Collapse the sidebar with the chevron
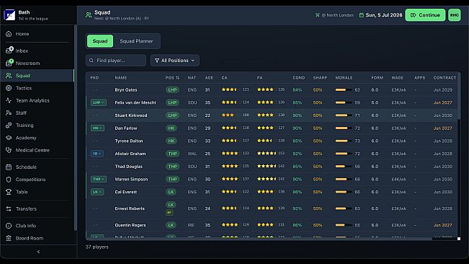Image resolution: width=469 pixels, height=264 pixels. (x=38, y=252)
